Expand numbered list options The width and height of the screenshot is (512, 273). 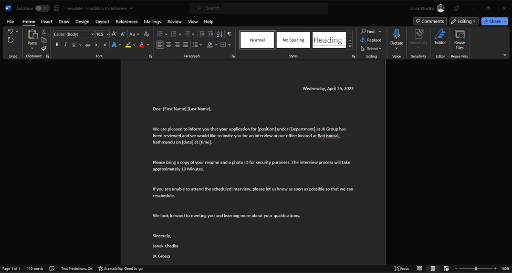tap(180, 34)
